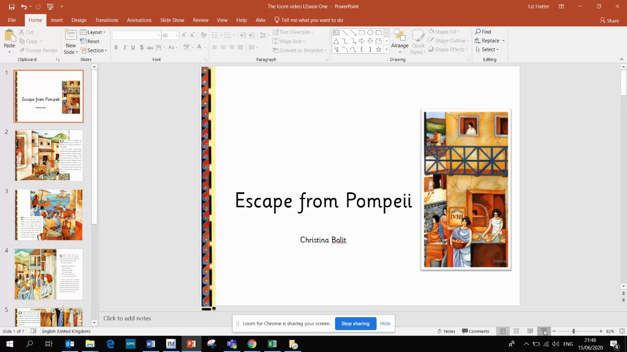This screenshot has width=627, height=352.
Task: Click the zoom slider handle
Action: point(574,331)
